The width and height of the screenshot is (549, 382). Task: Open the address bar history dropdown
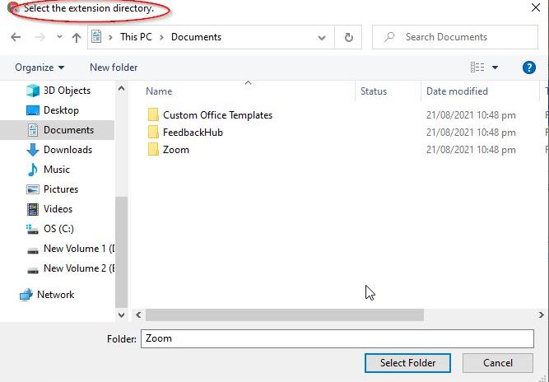coord(322,38)
